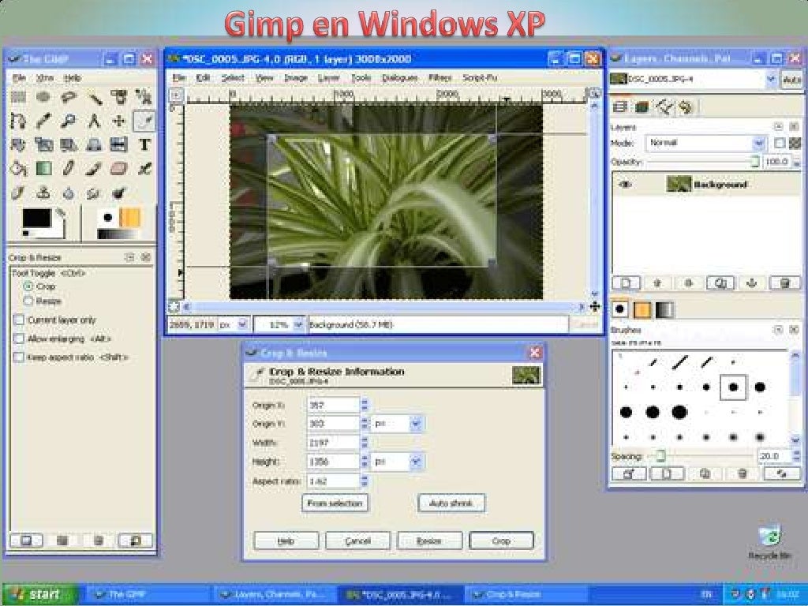Toggle the Auto button in Layers dialog
808x606 pixels.
pos(792,79)
